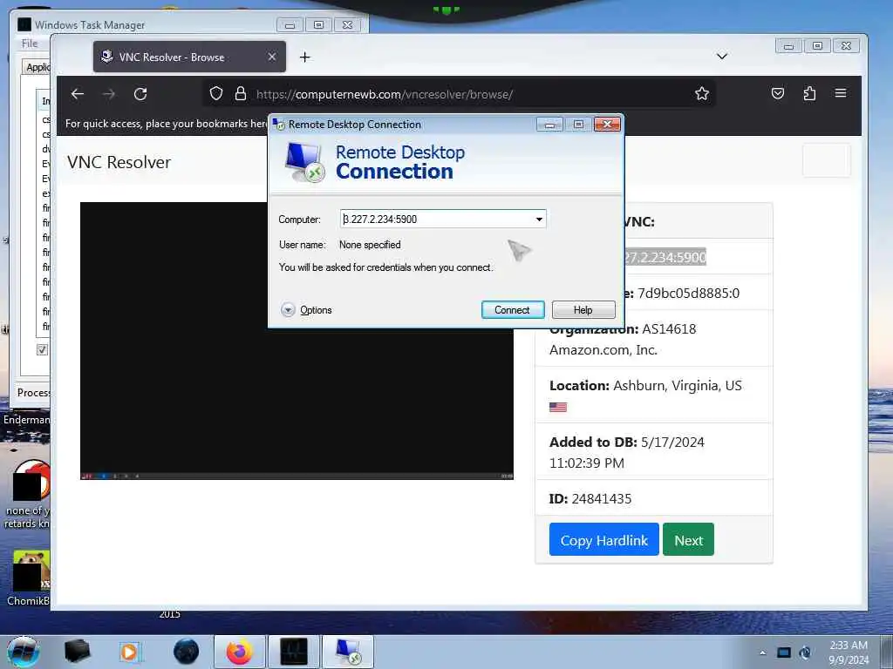893x669 pixels.
Task: Open the Pocket save icon
Action: pos(777,93)
